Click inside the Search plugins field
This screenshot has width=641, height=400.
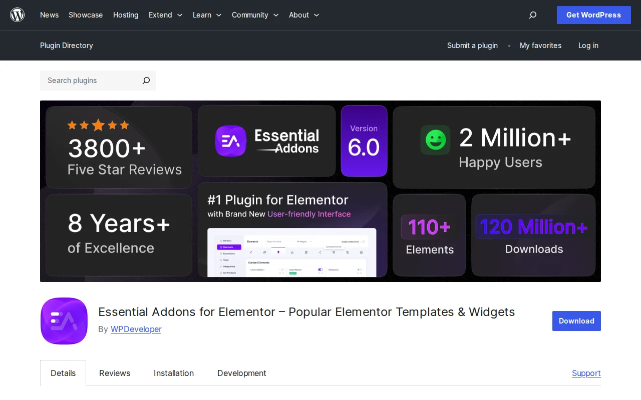click(x=85, y=80)
